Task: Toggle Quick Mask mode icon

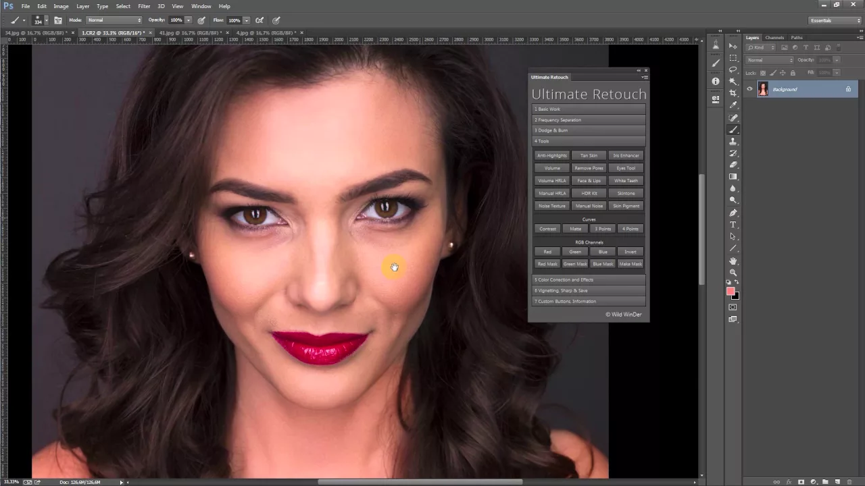Action: click(733, 307)
